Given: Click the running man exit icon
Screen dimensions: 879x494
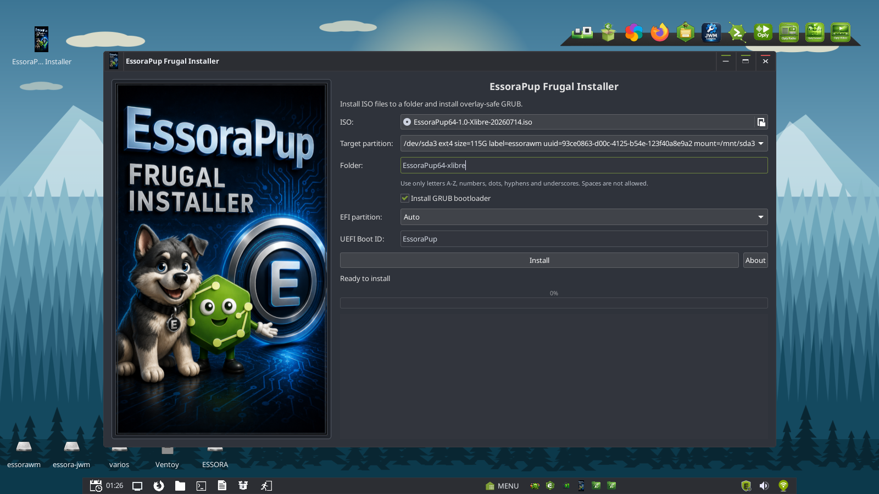Looking at the screenshot, I should coord(266,486).
